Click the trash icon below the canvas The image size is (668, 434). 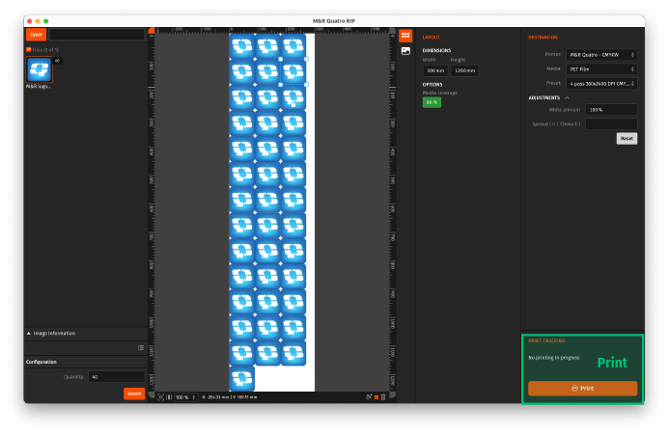click(x=383, y=396)
